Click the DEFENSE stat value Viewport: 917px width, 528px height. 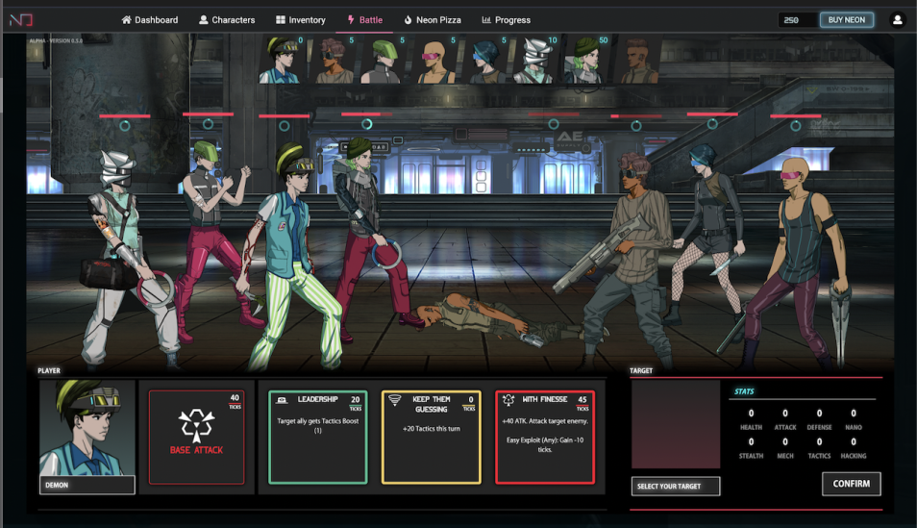(x=819, y=414)
